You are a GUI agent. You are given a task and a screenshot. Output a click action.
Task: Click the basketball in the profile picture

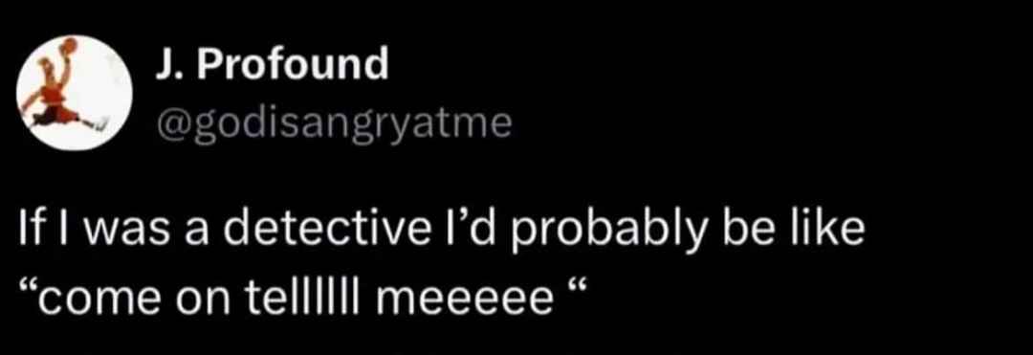click(x=68, y=46)
